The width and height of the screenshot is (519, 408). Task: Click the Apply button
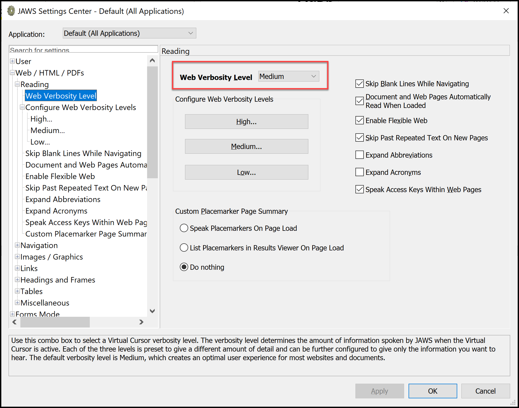pyautogui.click(x=380, y=391)
